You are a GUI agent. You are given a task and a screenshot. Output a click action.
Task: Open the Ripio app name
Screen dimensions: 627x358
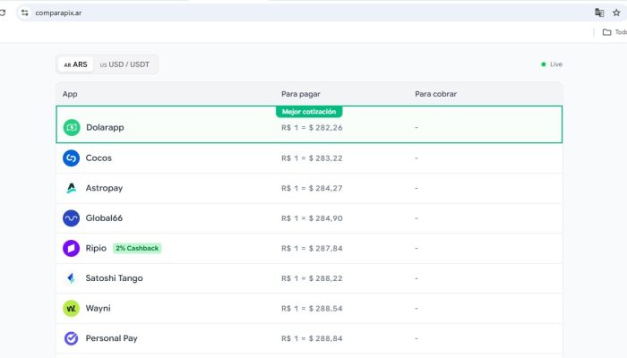[x=96, y=248]
